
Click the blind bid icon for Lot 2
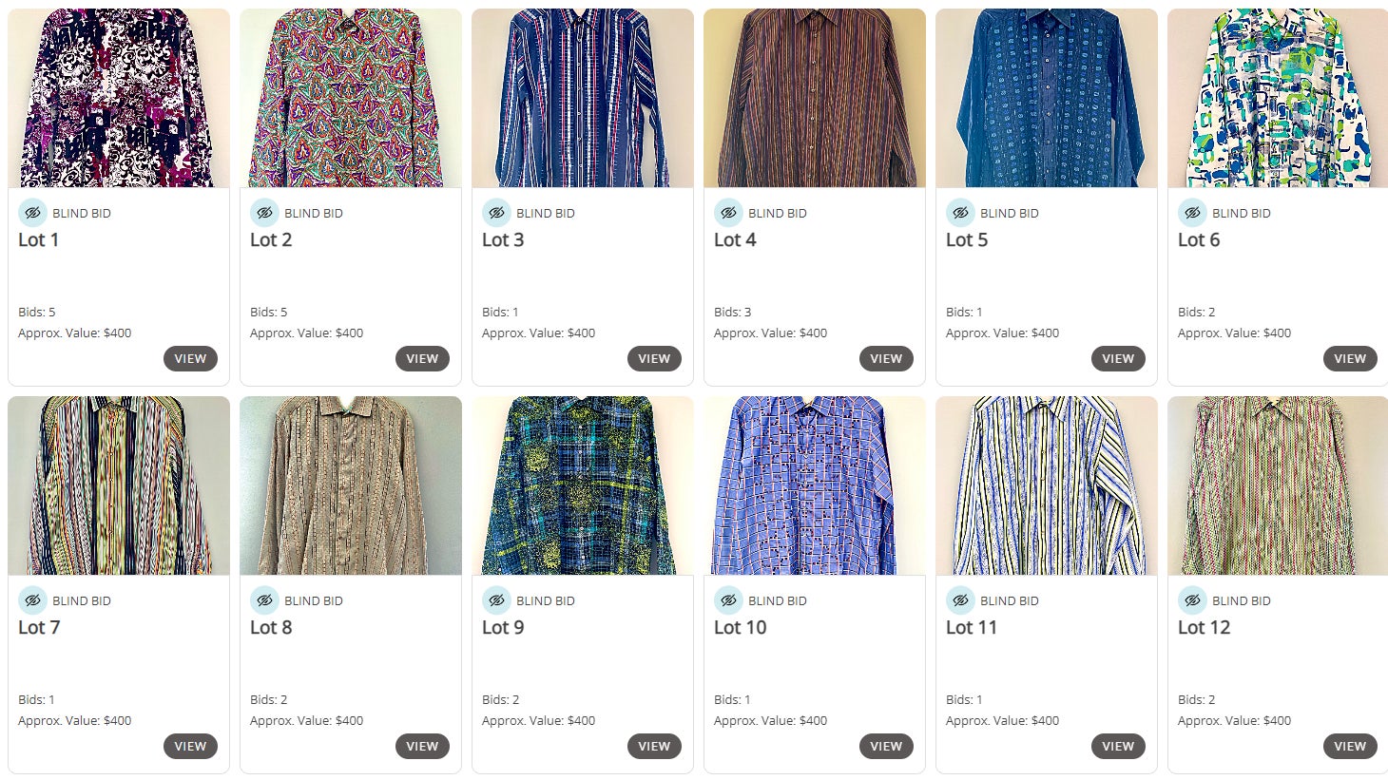[x=264, y=213]
